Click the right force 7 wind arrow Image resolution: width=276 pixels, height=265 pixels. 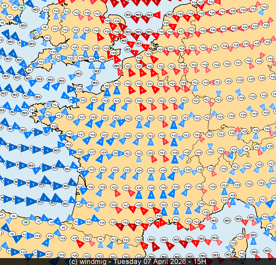click(54, 199)
